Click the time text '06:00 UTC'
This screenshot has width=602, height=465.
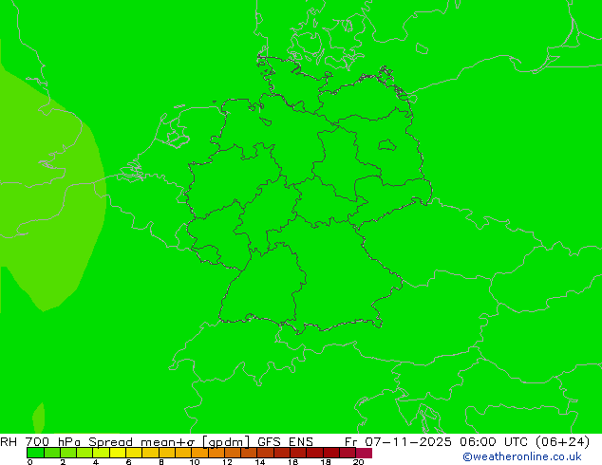495,441
